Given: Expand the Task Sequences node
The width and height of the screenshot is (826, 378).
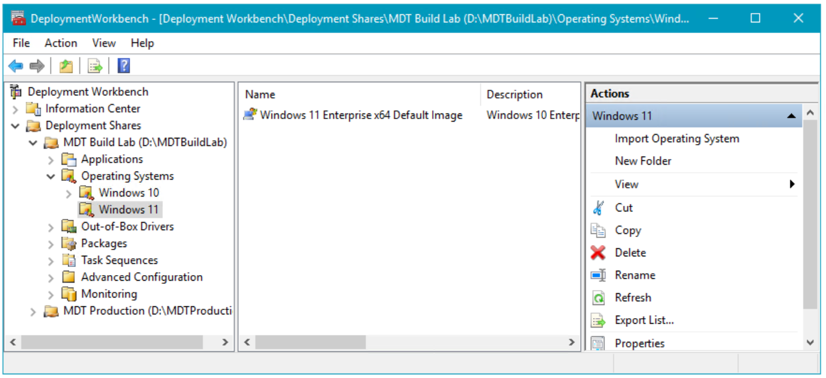Looking at the screenshot, I should click(x=51, y=261).
